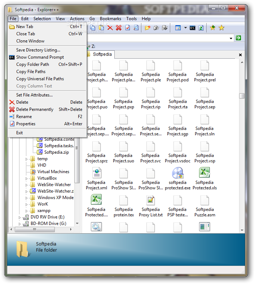Click the file pane vertical scrollbar thumb

coord(242,96)
